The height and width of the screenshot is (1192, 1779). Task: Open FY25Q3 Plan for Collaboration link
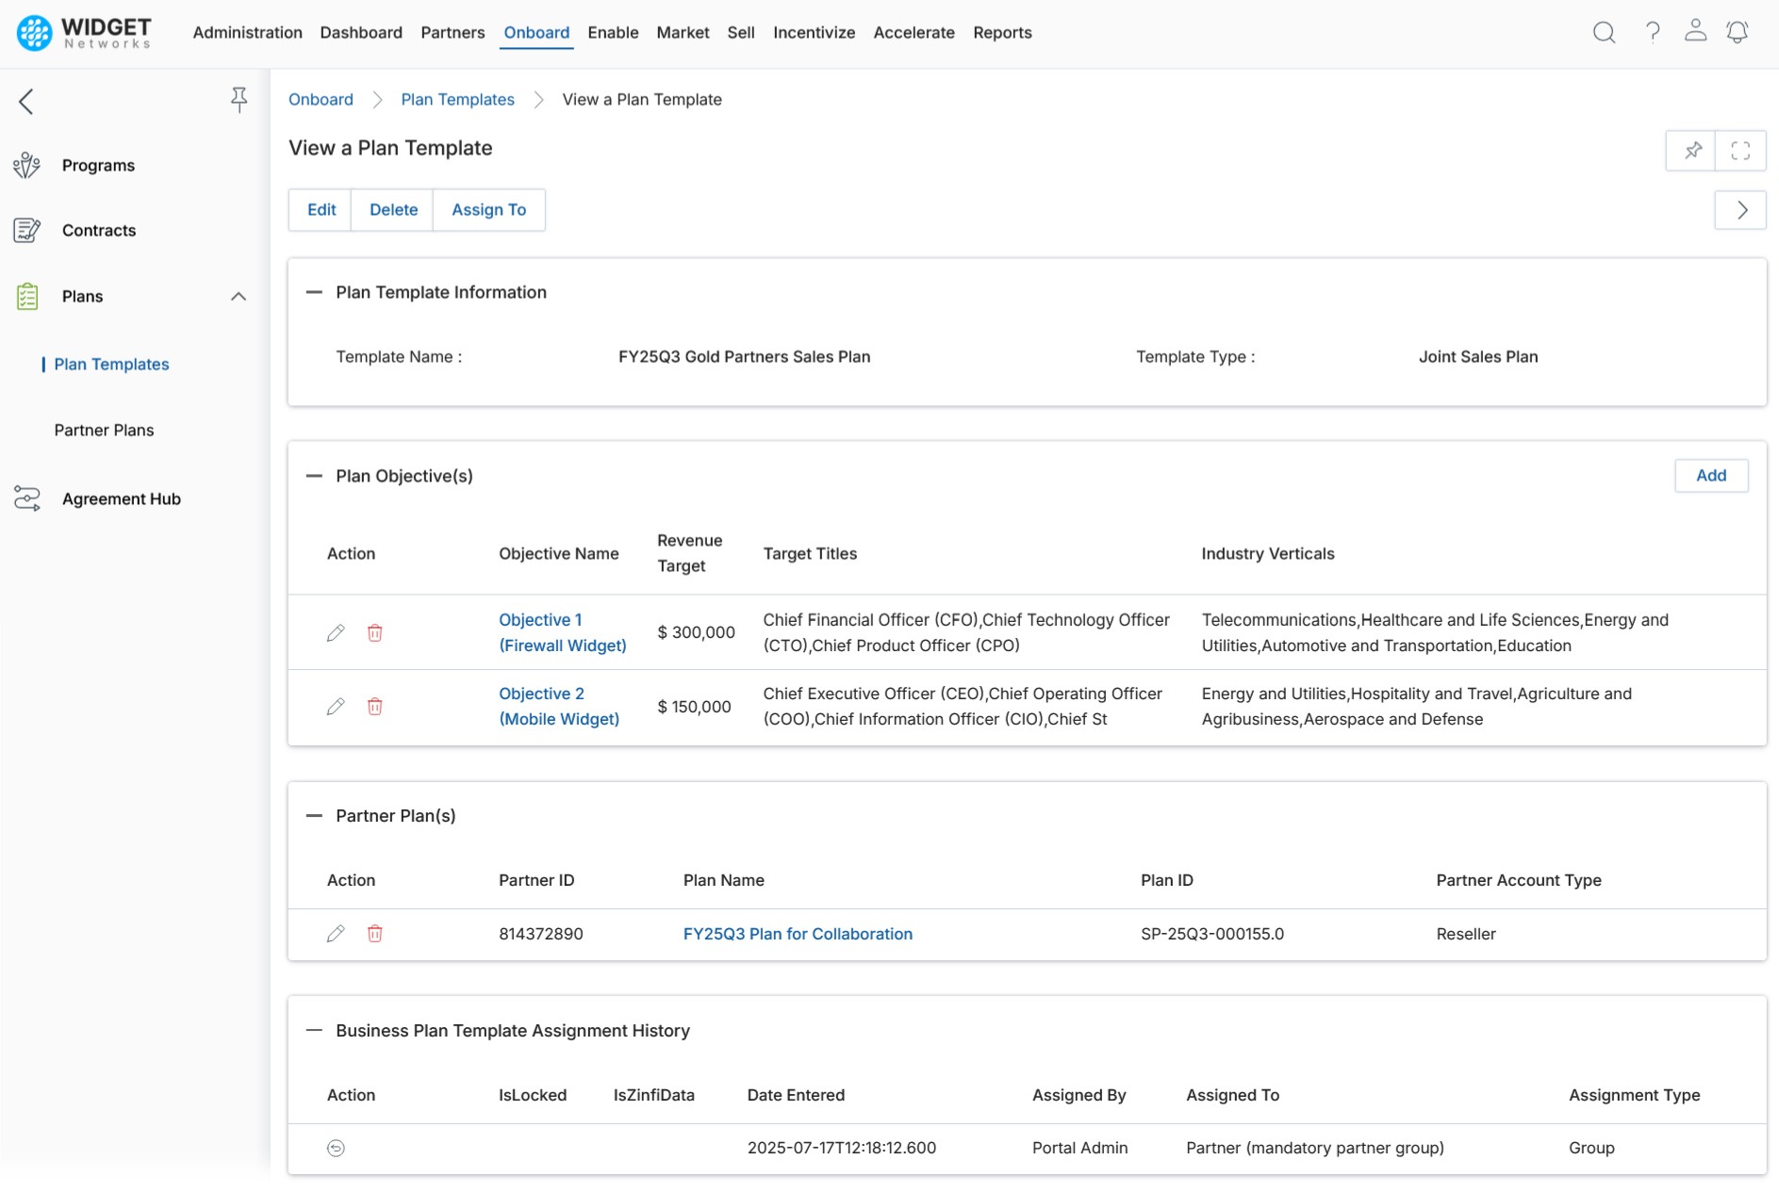pos(798,934)
